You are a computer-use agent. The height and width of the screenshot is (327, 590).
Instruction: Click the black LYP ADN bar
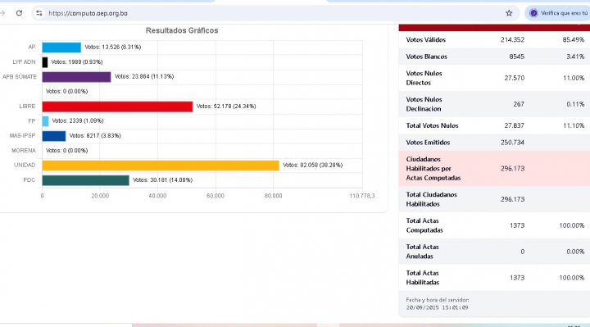point(45,62)
